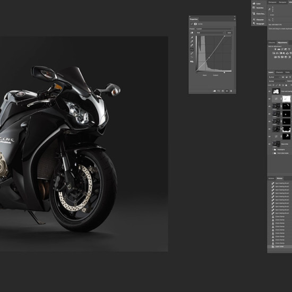Add a Channel Mixer adjustment
The image size is (292, 292).
click(287, 53)
